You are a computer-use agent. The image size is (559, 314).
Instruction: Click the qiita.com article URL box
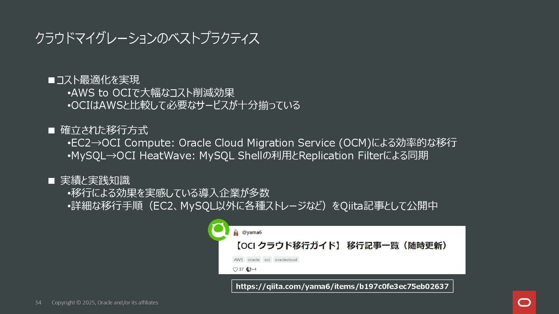click(342, 286)
